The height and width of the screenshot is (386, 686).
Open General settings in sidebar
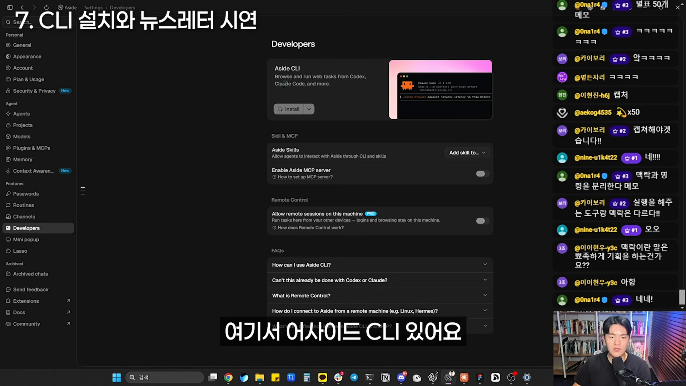click(x=22, y=45)
